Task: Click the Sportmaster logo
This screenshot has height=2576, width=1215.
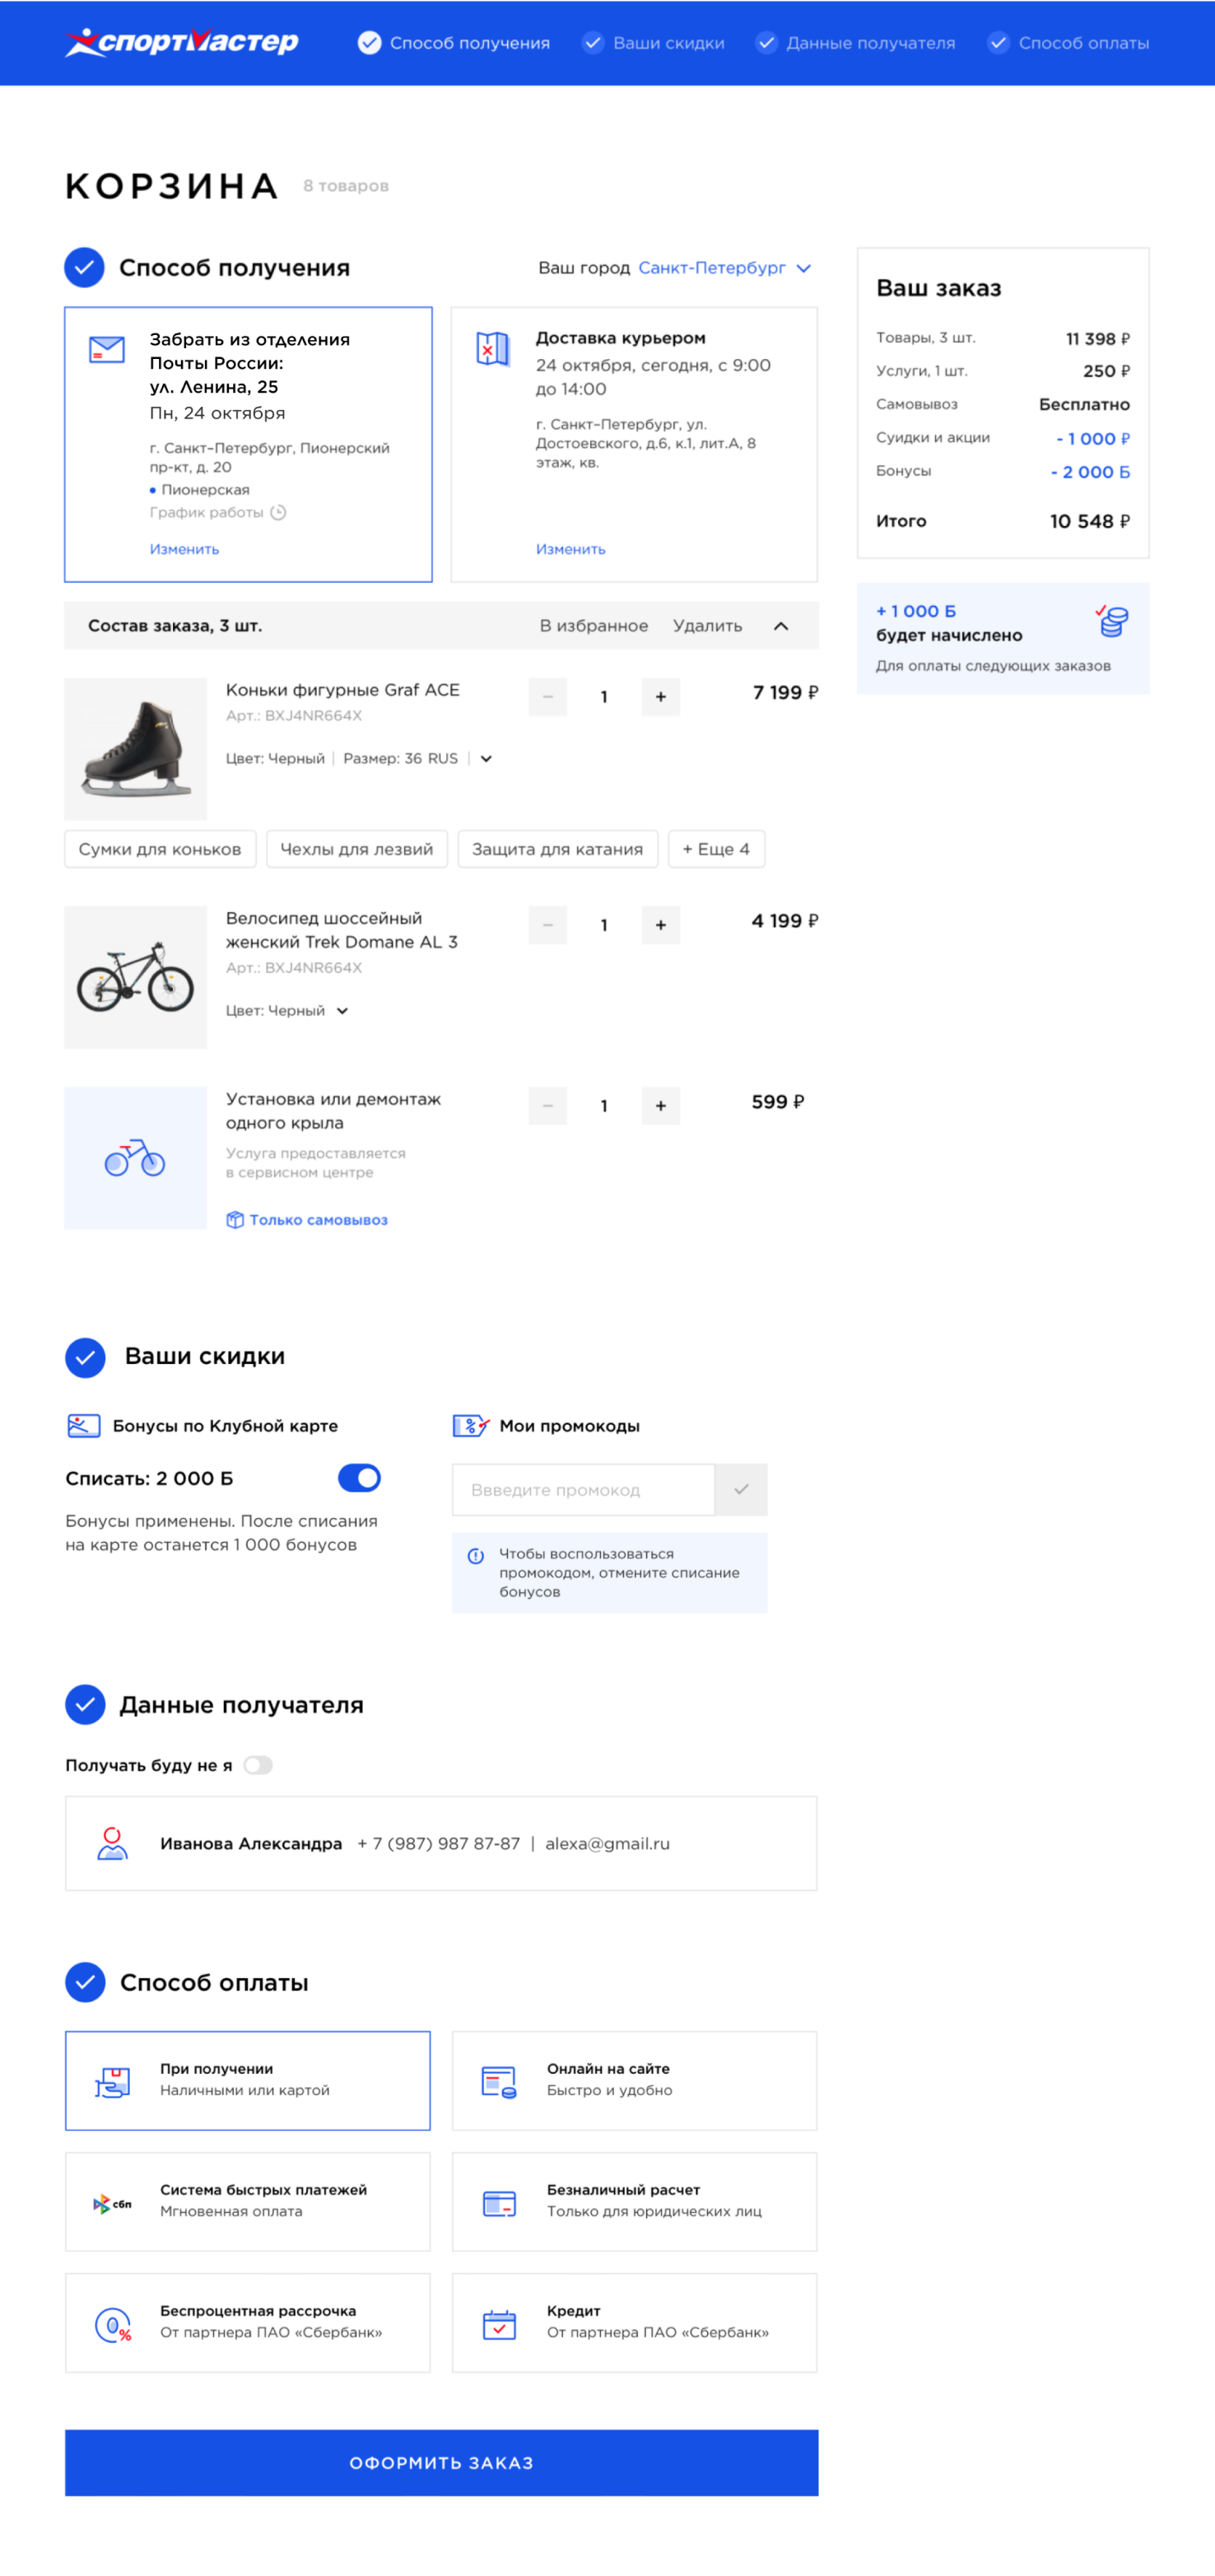Action: 182,42
